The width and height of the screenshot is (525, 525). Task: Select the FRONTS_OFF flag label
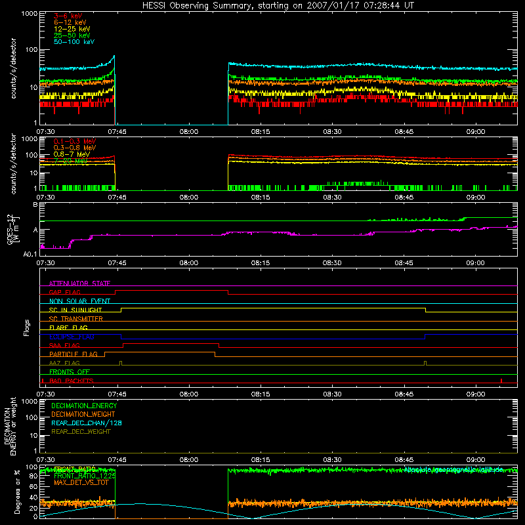70,372
